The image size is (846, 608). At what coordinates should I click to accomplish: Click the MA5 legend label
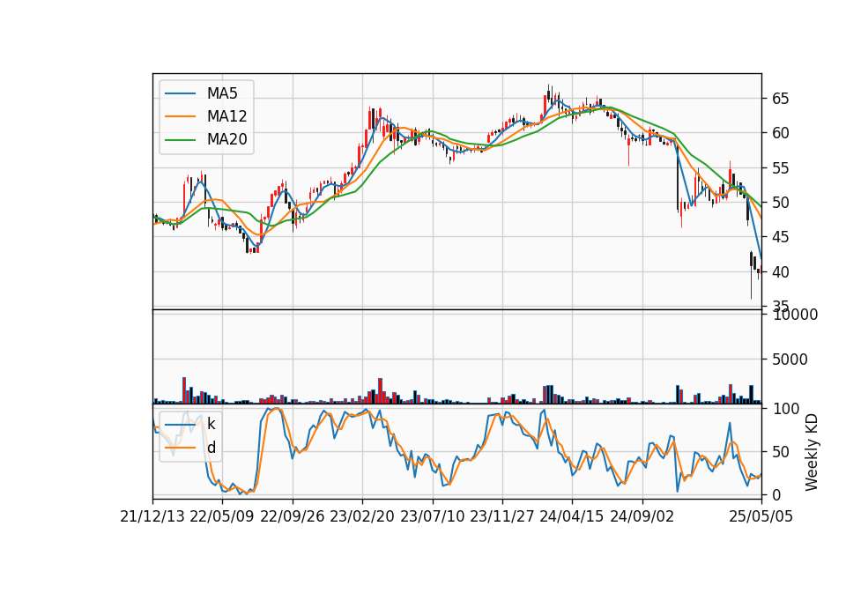(222, 93)
